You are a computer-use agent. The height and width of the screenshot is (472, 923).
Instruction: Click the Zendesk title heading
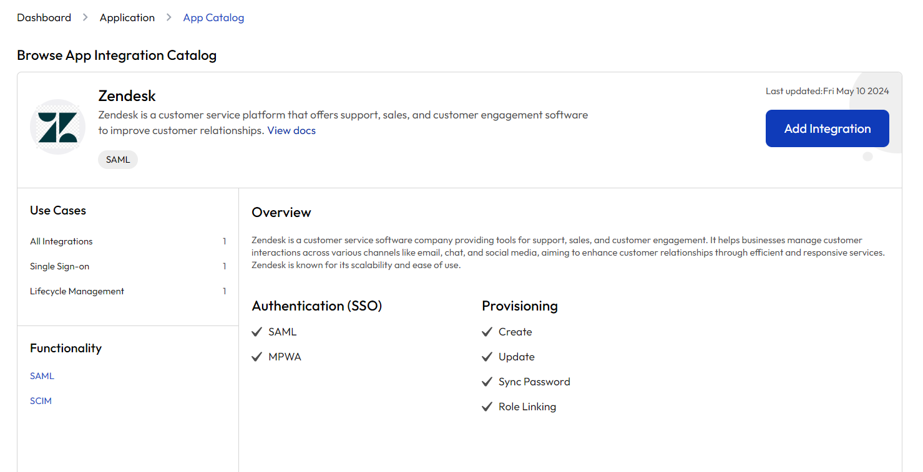tap(127, 96)
